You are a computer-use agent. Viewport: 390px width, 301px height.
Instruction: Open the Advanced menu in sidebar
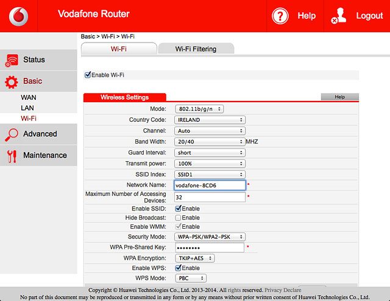click(x=38, y=134)
